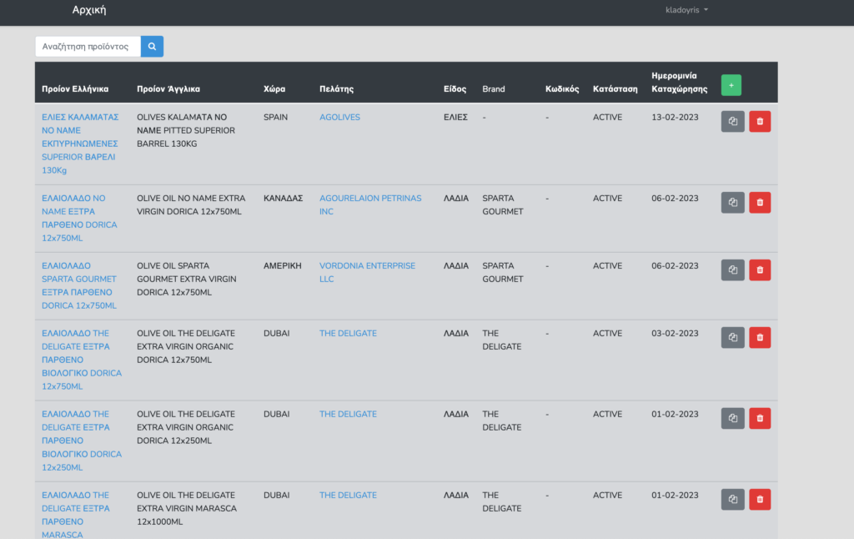This screenshot has height=539, width=854.
Task: Copy the DELIGATE MARASCA 12x1000ML row
Action: pos(732,499)
